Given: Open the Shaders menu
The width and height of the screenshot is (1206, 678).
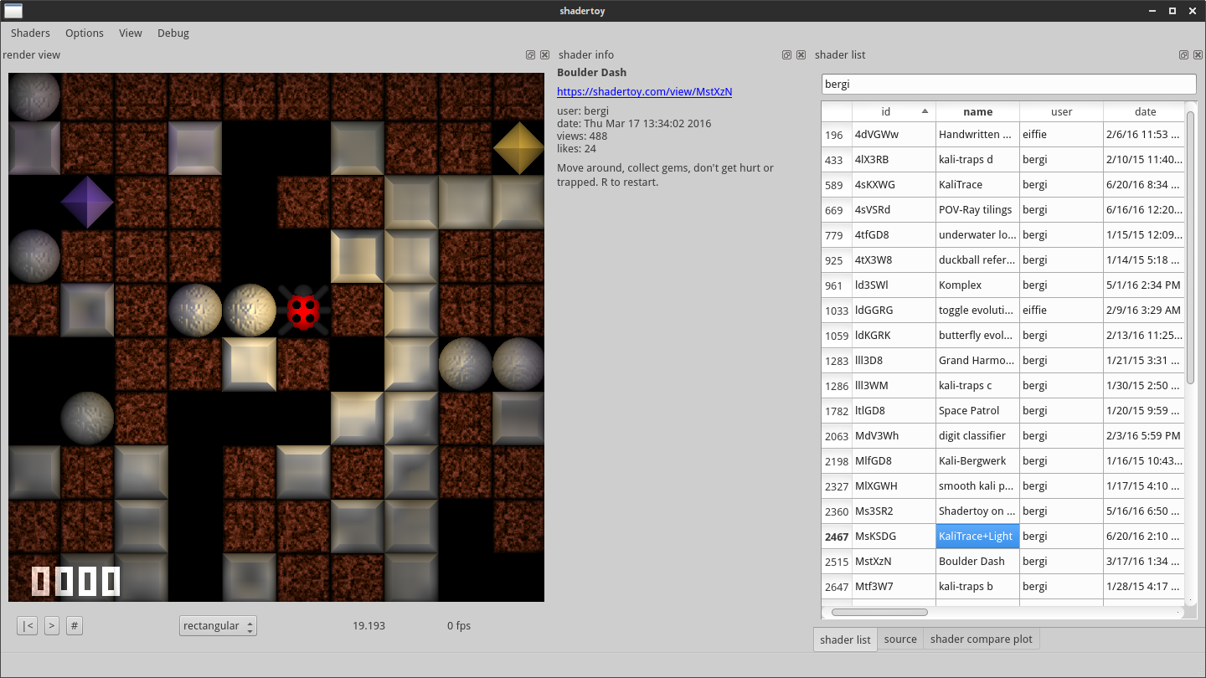Looking at the screenshot, I should point(30,33).
